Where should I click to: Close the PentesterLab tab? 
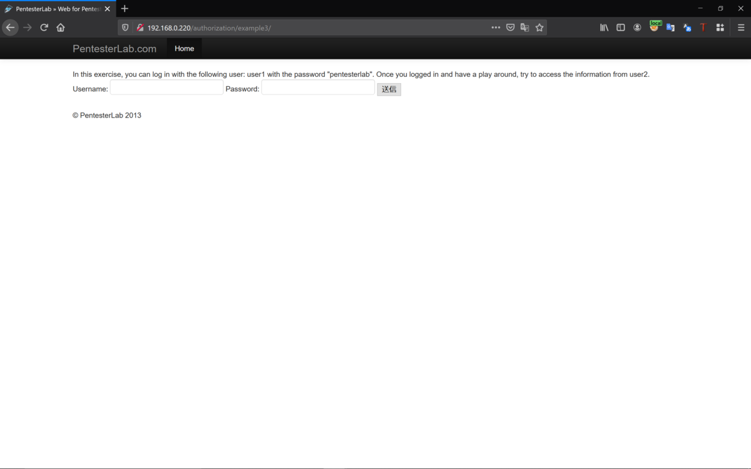tap(108, 9)
